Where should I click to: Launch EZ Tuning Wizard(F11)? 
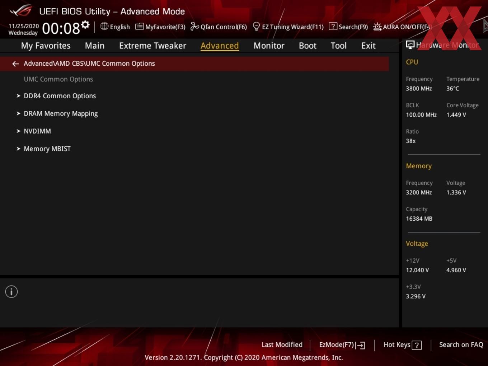[x=288, y=27]
